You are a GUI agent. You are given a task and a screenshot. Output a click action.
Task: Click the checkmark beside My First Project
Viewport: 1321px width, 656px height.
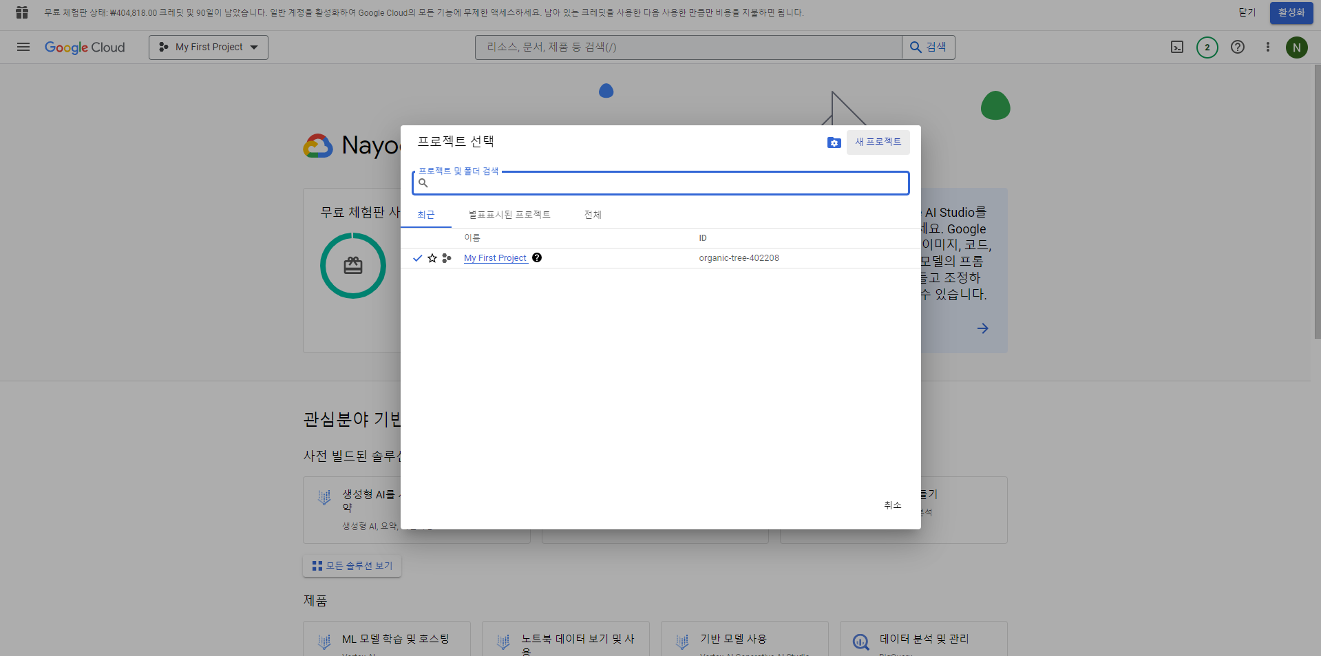pos(417,258)
